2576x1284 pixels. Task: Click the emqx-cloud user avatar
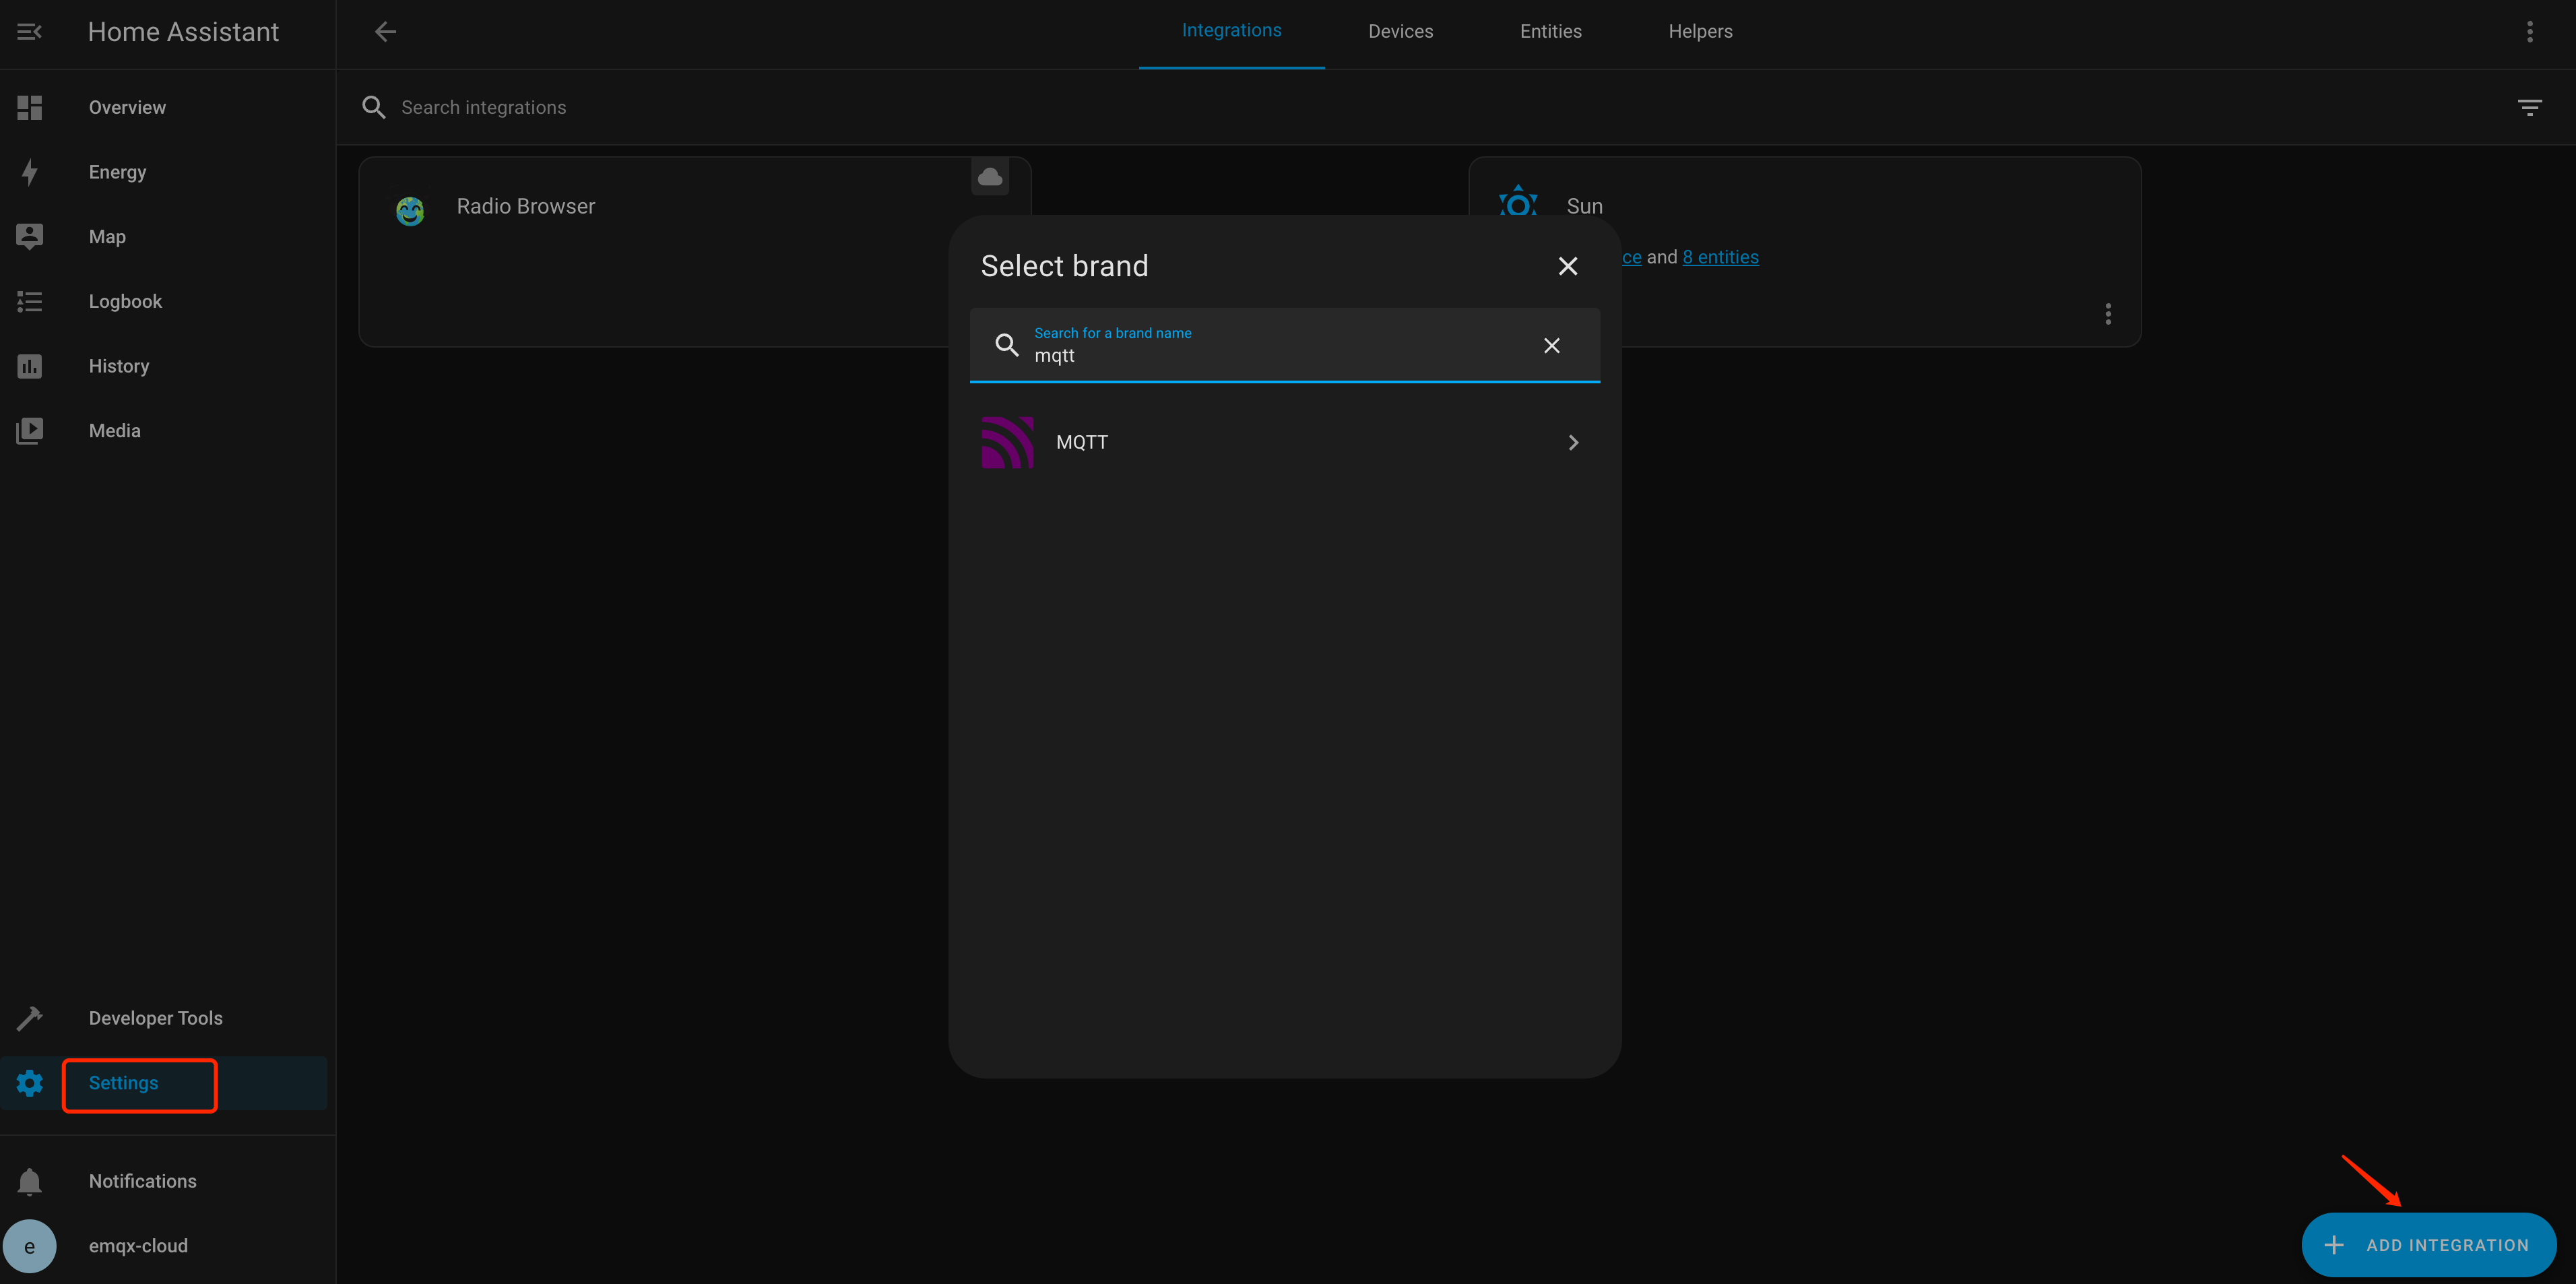(30, 1245)
